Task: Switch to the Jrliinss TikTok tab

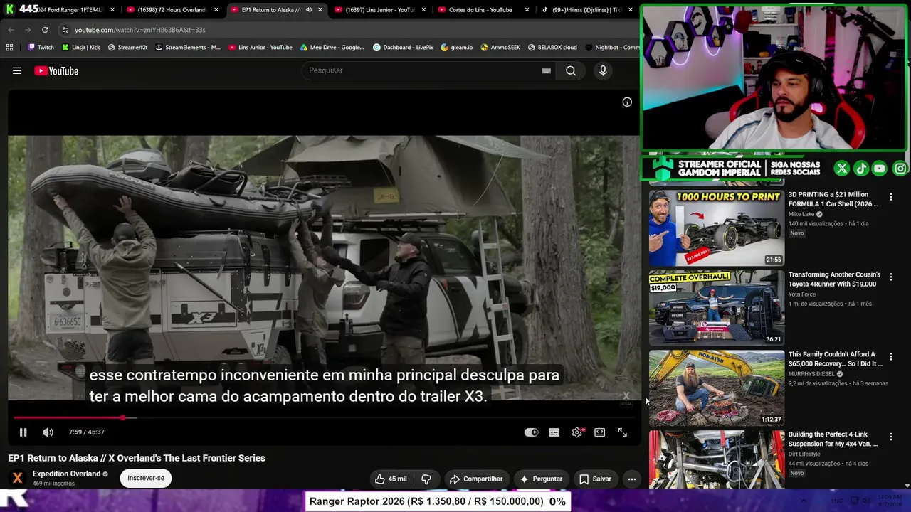Action: pyautogui.click(x=587, y=10)
